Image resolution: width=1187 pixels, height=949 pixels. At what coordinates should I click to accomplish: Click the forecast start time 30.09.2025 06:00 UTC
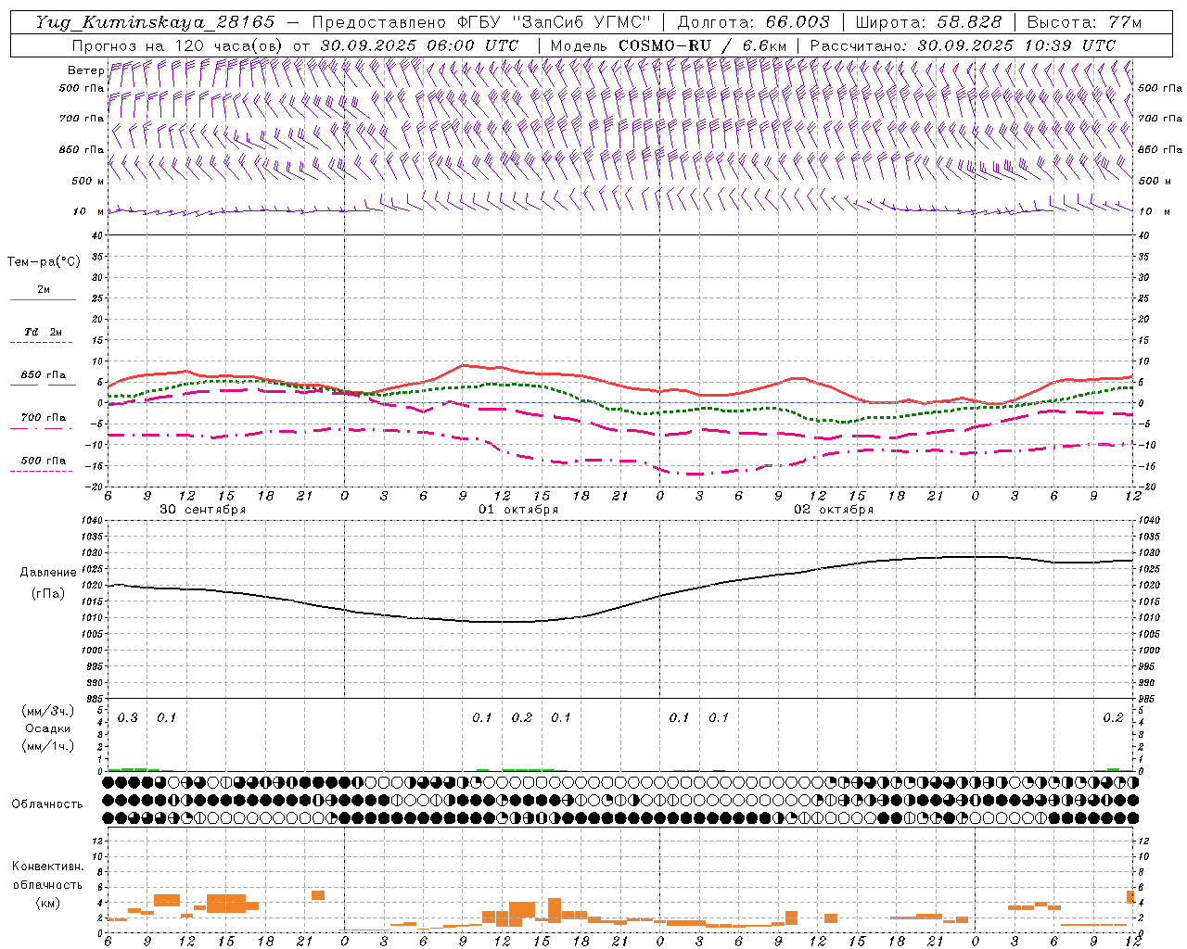click(x=419, y=45)
